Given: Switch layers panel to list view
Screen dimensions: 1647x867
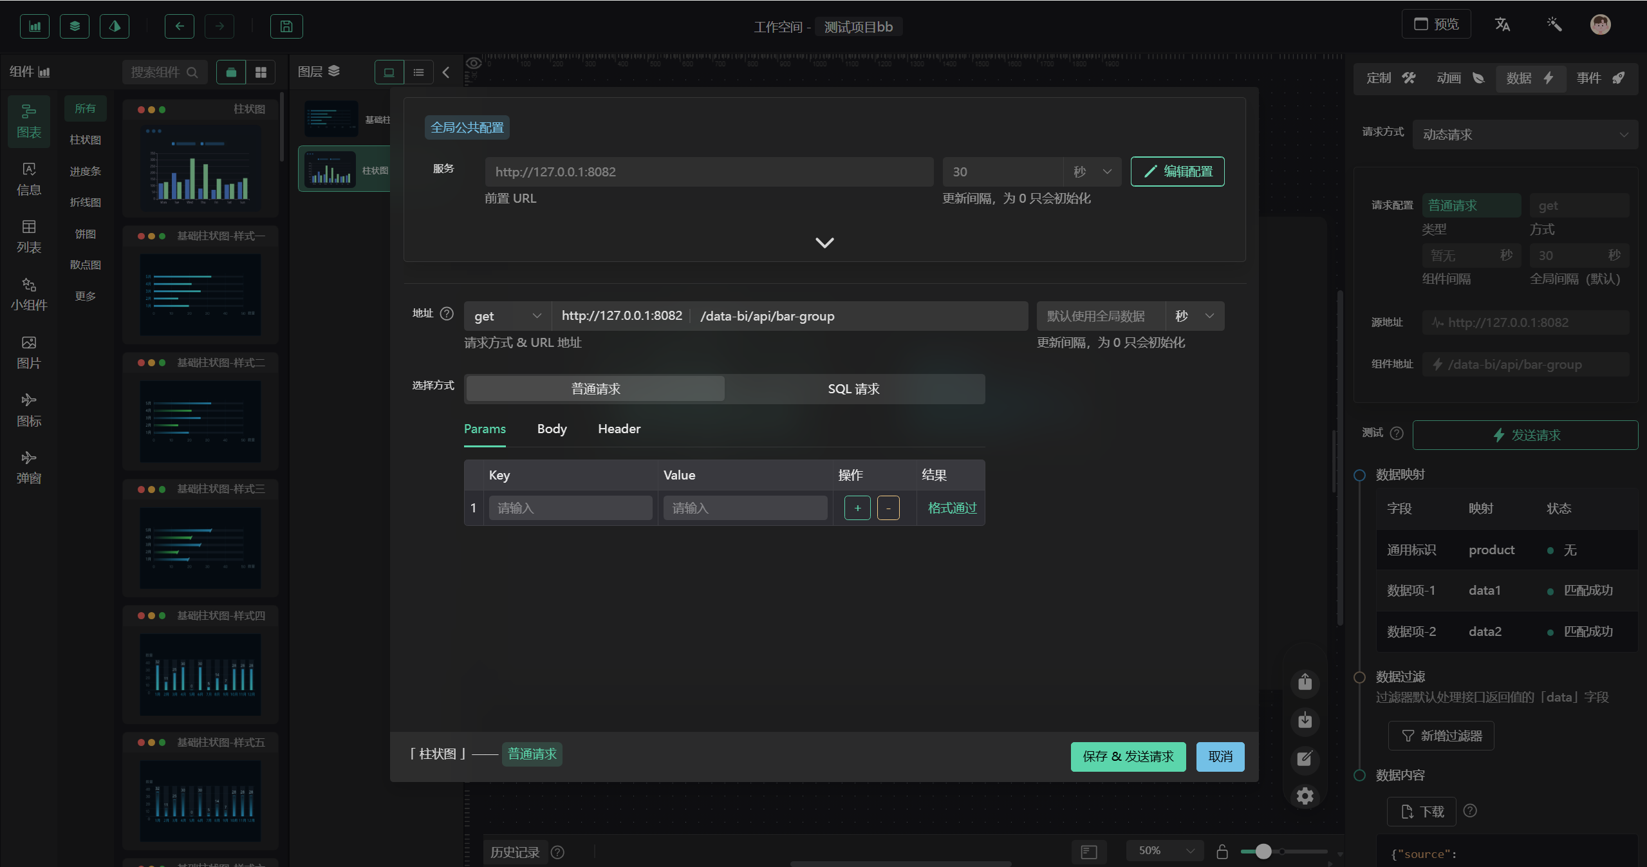Looking at the screenshot, I should click(419, 72).
